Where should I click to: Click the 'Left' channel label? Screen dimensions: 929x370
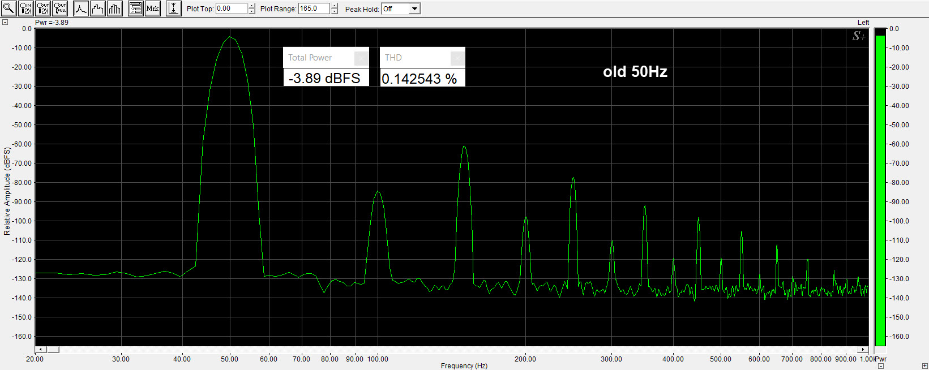(x=863, y=23)
